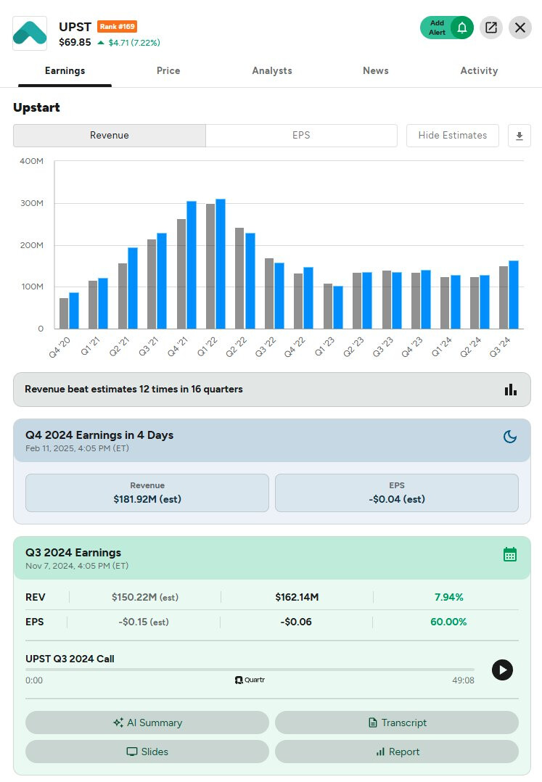This screenshot has height=782, width=542.
Task: Click the Q1'22 blue actual revenue bar
Action: pyautogui.click(x=221, y=264)
